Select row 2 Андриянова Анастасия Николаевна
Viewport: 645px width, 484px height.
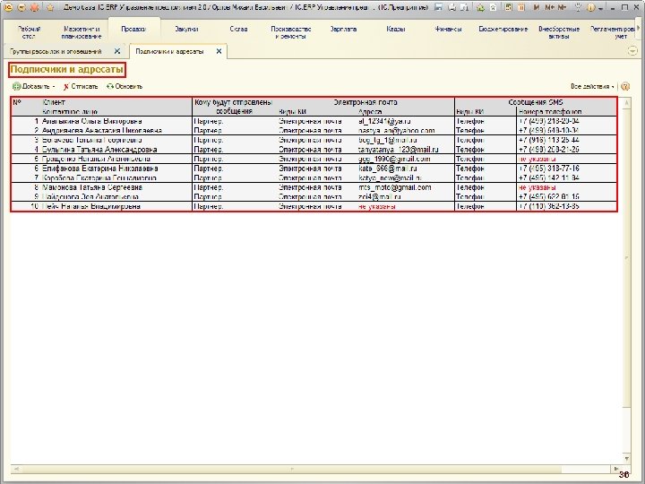coord(314,131)
